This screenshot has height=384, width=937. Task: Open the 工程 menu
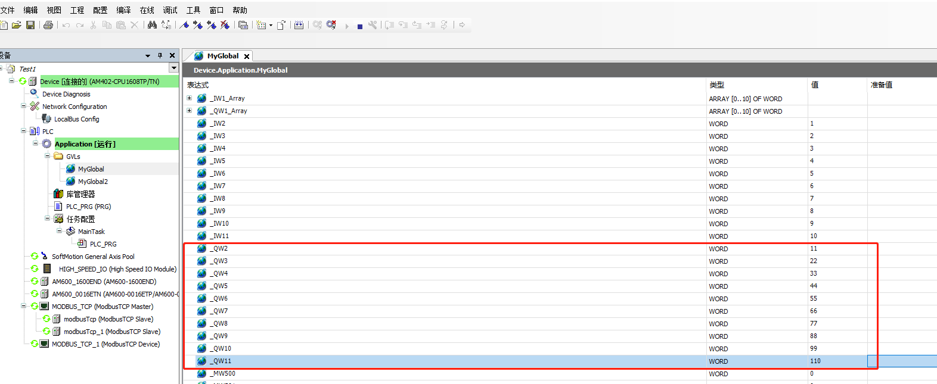coord(77,10)
